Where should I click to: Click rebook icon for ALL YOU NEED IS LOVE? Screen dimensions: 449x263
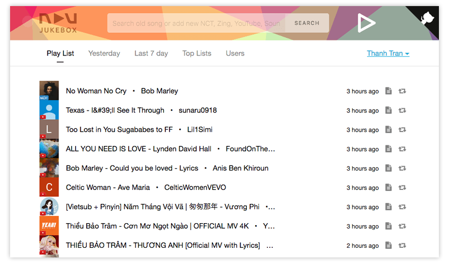(402, 149)
